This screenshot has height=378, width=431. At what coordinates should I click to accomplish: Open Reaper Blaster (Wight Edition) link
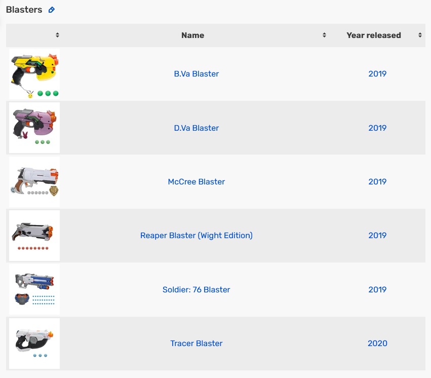(x=197, y=235)
